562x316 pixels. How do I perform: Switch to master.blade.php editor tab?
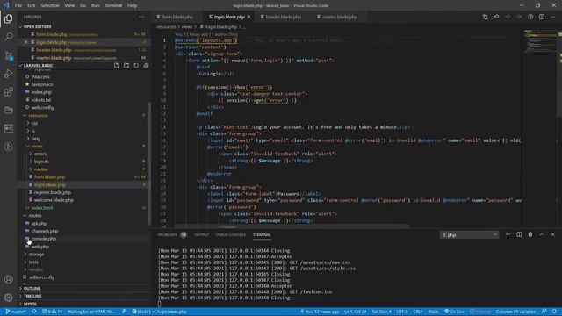point(340,17)
